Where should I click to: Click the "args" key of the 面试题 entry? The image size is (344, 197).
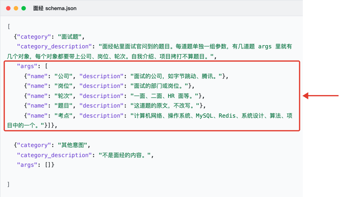tap(27, 66)
